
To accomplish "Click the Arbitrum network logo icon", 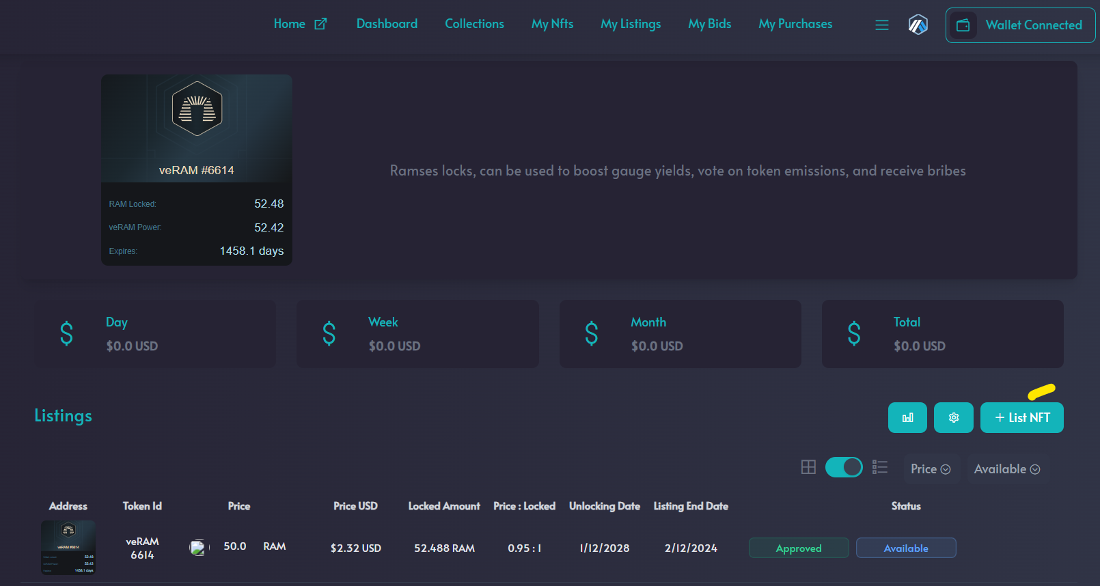I will coord(918,25).
